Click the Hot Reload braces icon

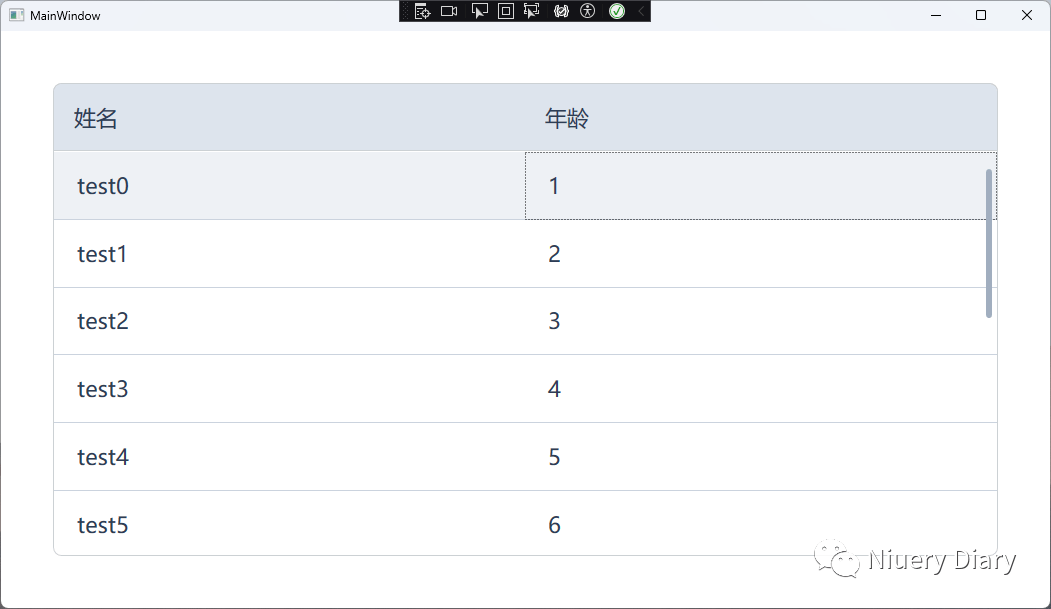561,11
